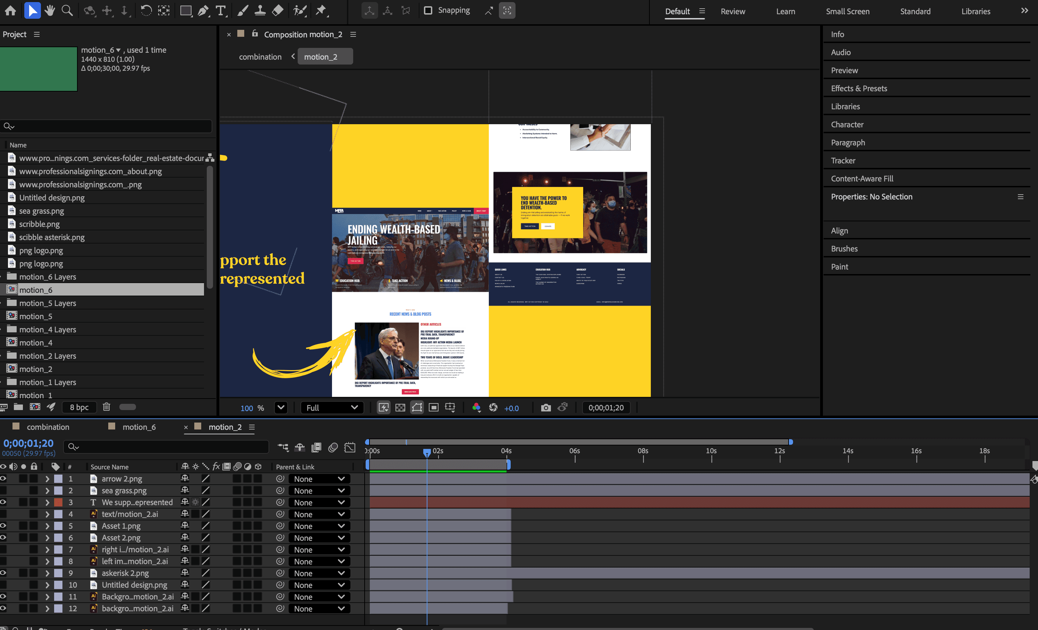Switch to the combination timeline tab
1038x630 pixels.
click(x=48, y=427)
